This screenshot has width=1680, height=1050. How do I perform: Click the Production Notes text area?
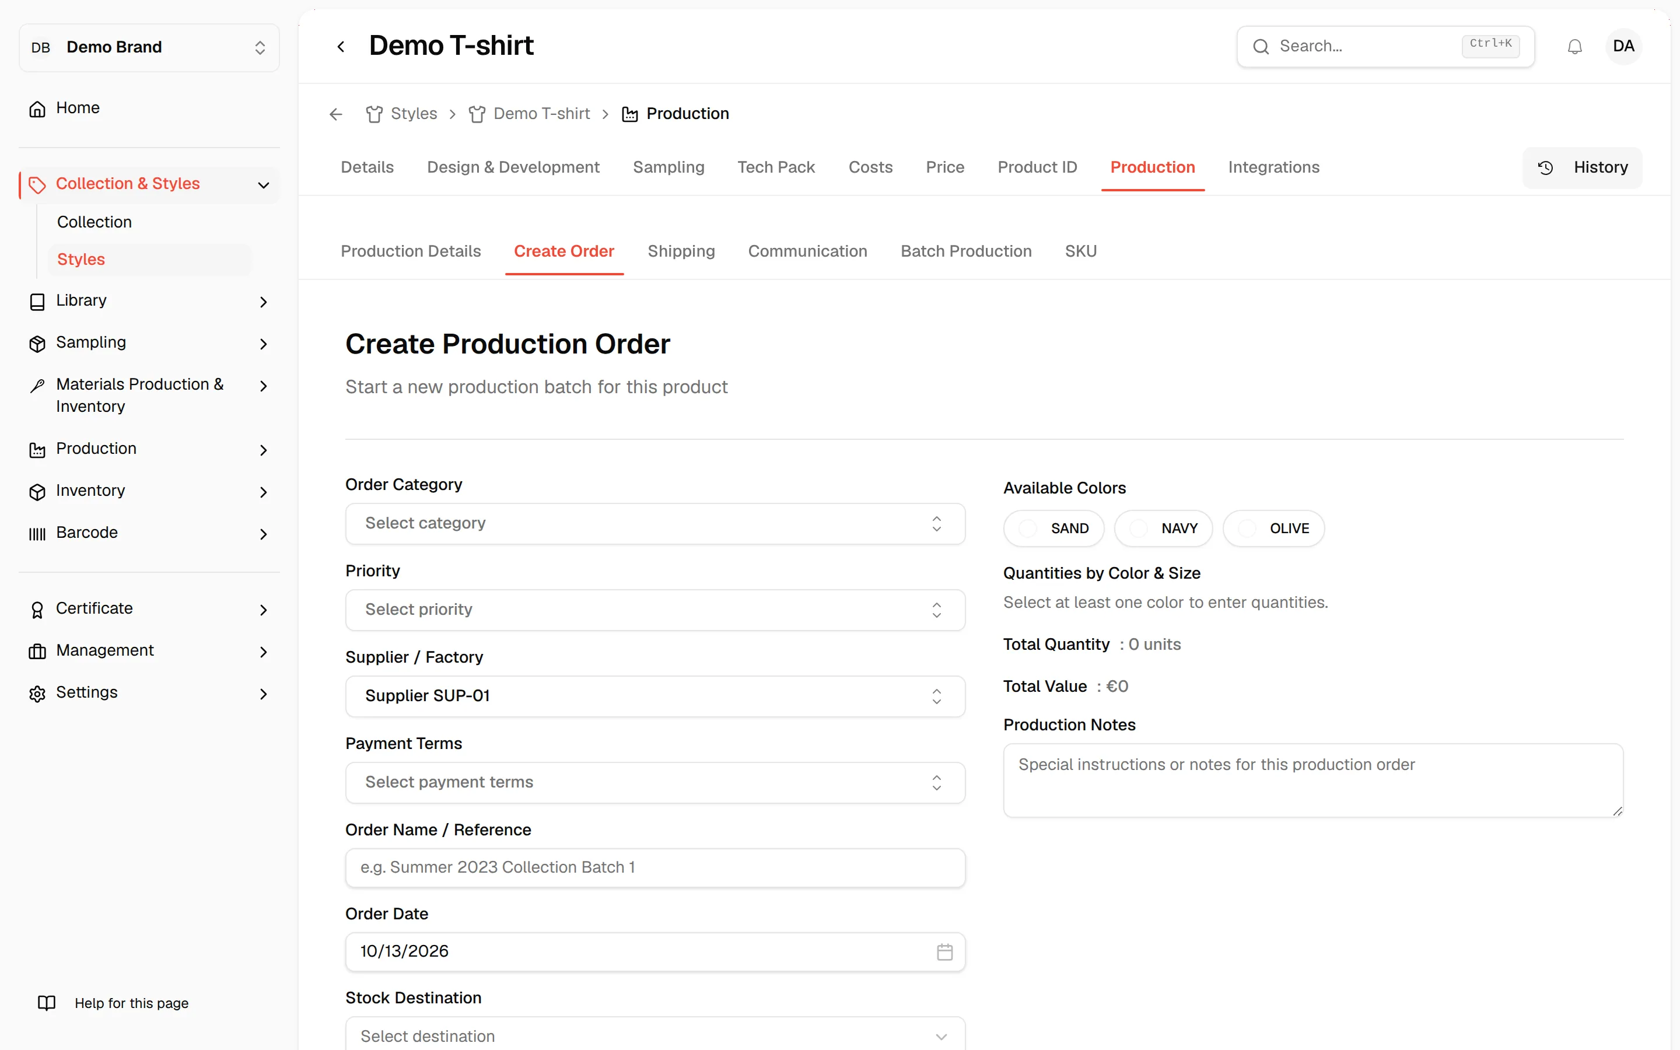click(x=1312, y=780)
